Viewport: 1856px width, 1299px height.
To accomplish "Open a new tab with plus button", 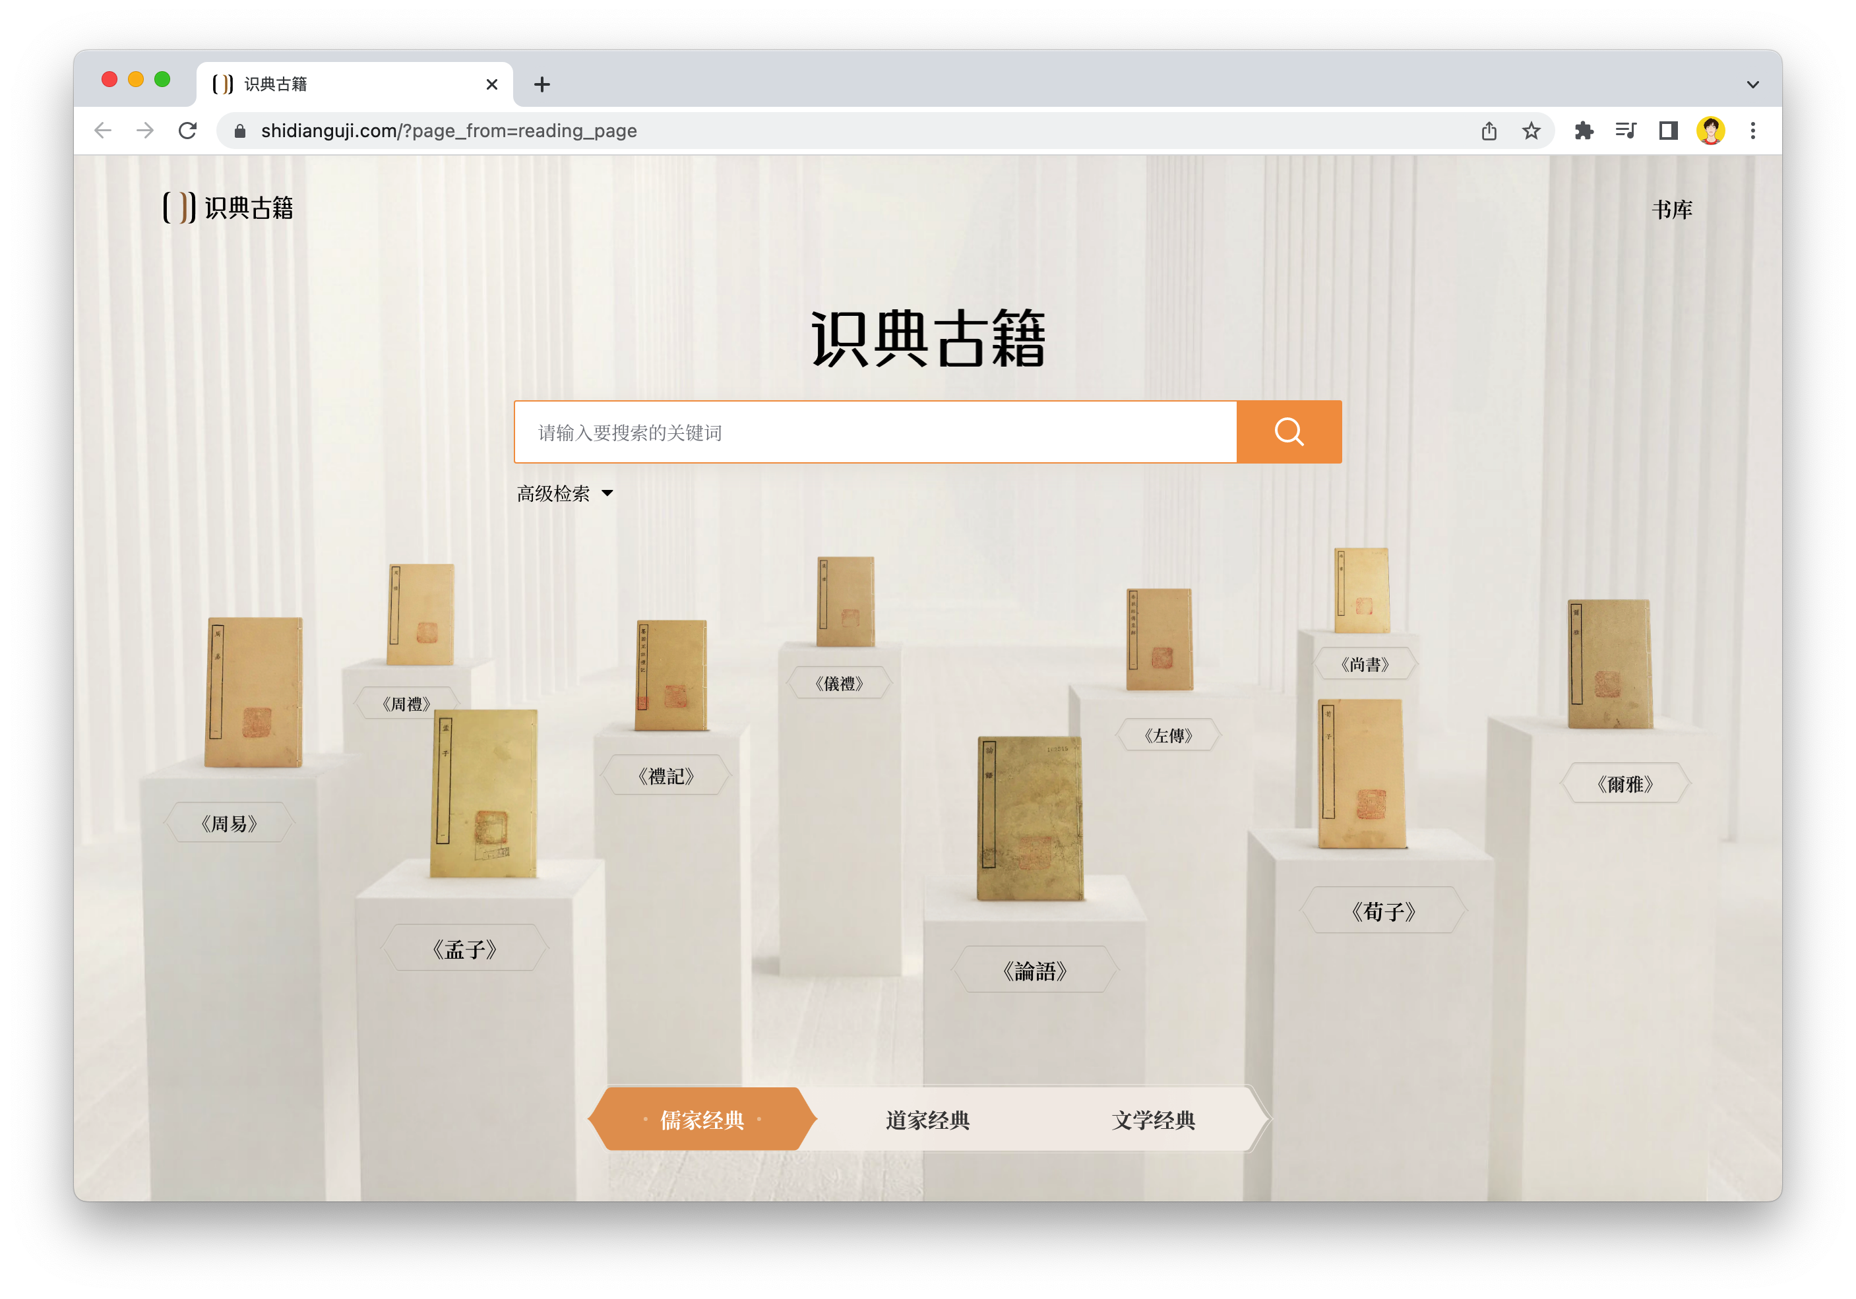I will coord(541,84).
